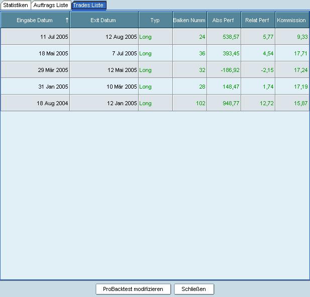
Task: Select entry date 18 Mai 2005
Action: pos(53,53)
